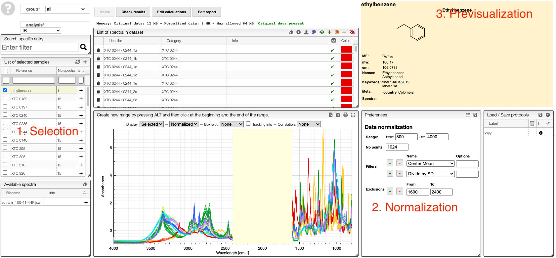Open the Divide by SD filter dropdown

click(x=431, y=174)
